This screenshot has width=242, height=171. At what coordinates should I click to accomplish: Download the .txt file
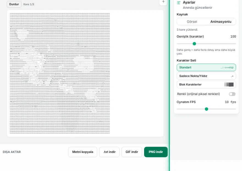point(109,152)
